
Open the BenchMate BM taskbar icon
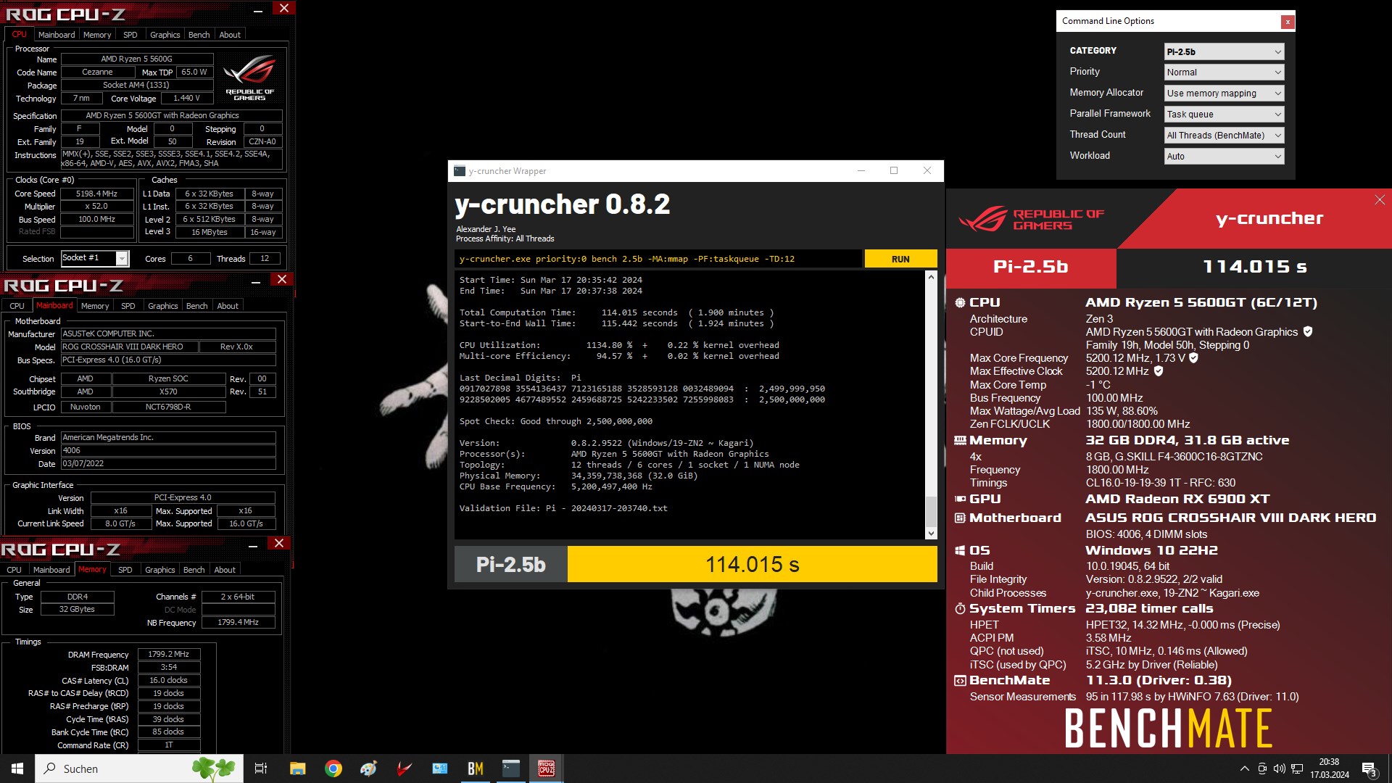[x=476, y=768]
